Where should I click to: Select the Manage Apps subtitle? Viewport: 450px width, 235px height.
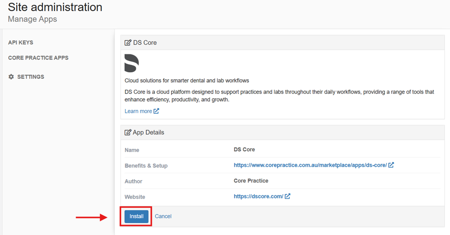32,19
